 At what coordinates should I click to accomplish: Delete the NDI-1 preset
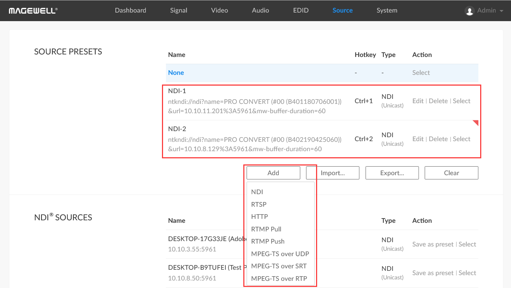click(x=438, y=101)
